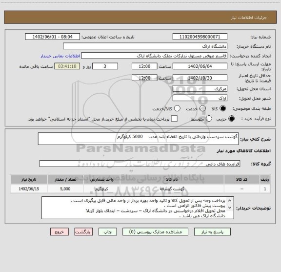Viewport: 281px width, 272px height.
Task: Click the public announcement date field 1402/06/01 - 08:04
Action: 53,37
